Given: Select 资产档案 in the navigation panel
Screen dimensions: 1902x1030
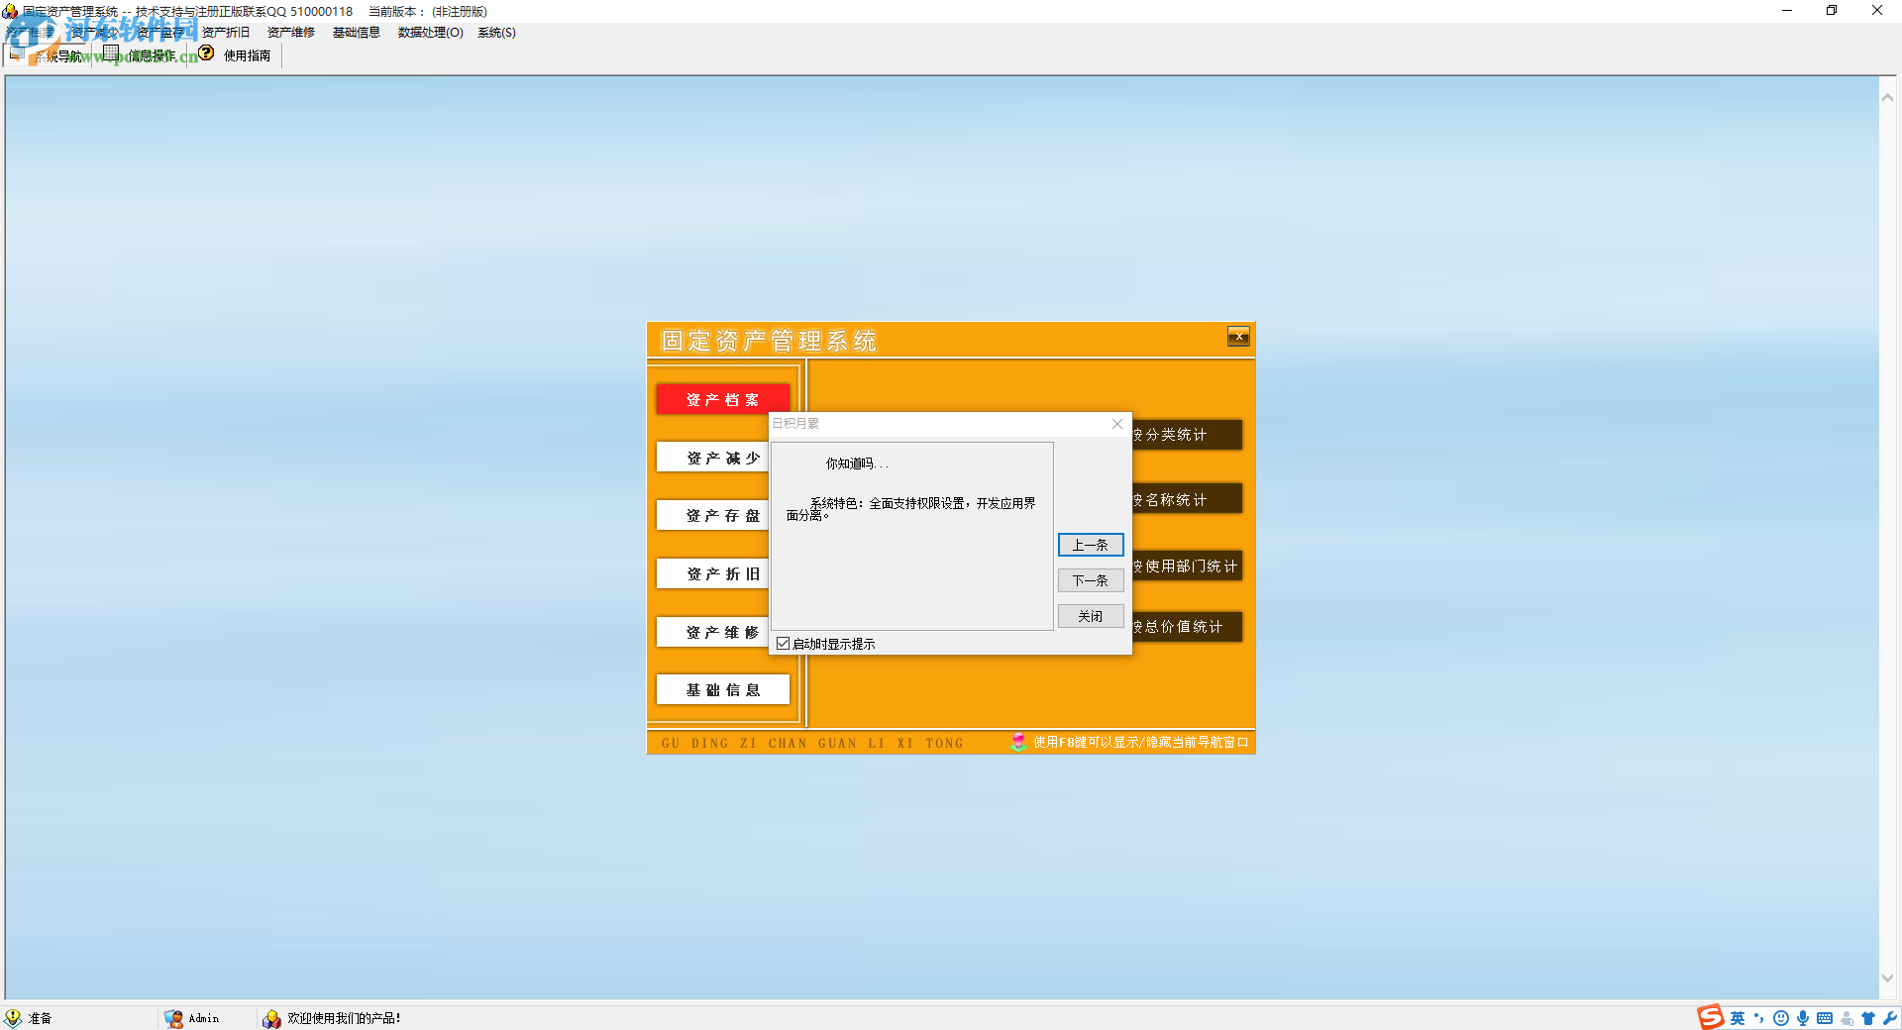Looking at the screenshot, I should (x=723, y=399).
